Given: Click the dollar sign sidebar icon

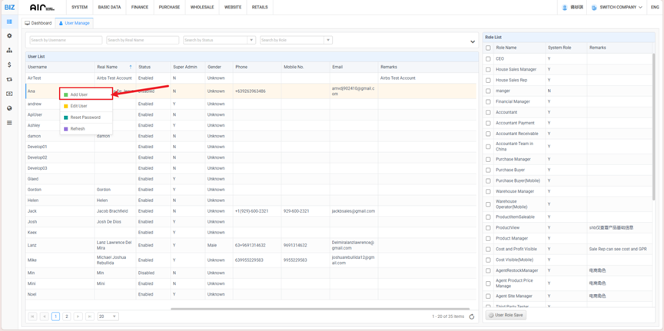Looking at the screenshot, I should click(9, 65).
